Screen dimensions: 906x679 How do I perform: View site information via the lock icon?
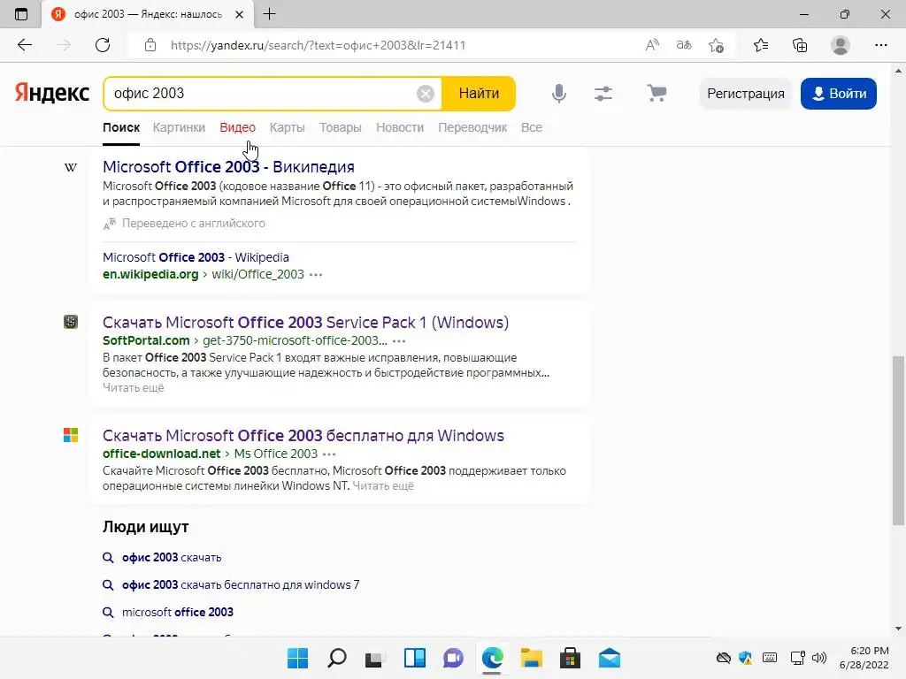pyautogui.click(x=150, y=45)
